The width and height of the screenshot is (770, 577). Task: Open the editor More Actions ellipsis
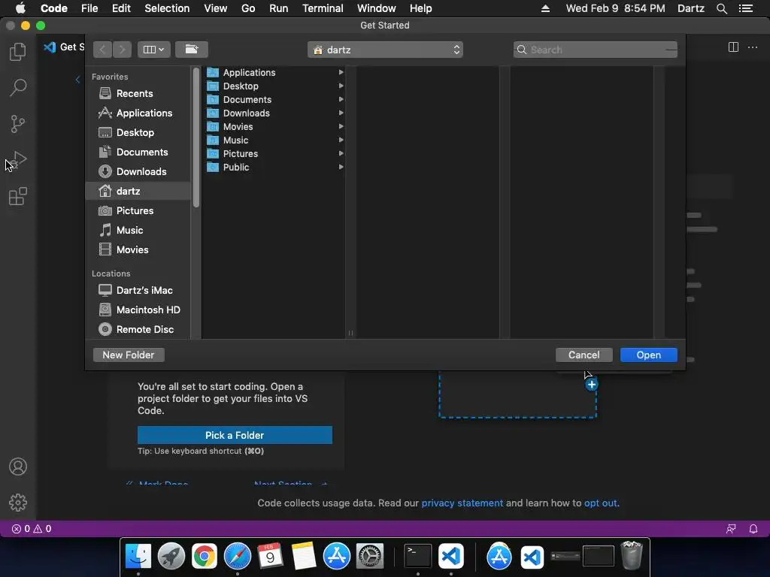[752, 47]
